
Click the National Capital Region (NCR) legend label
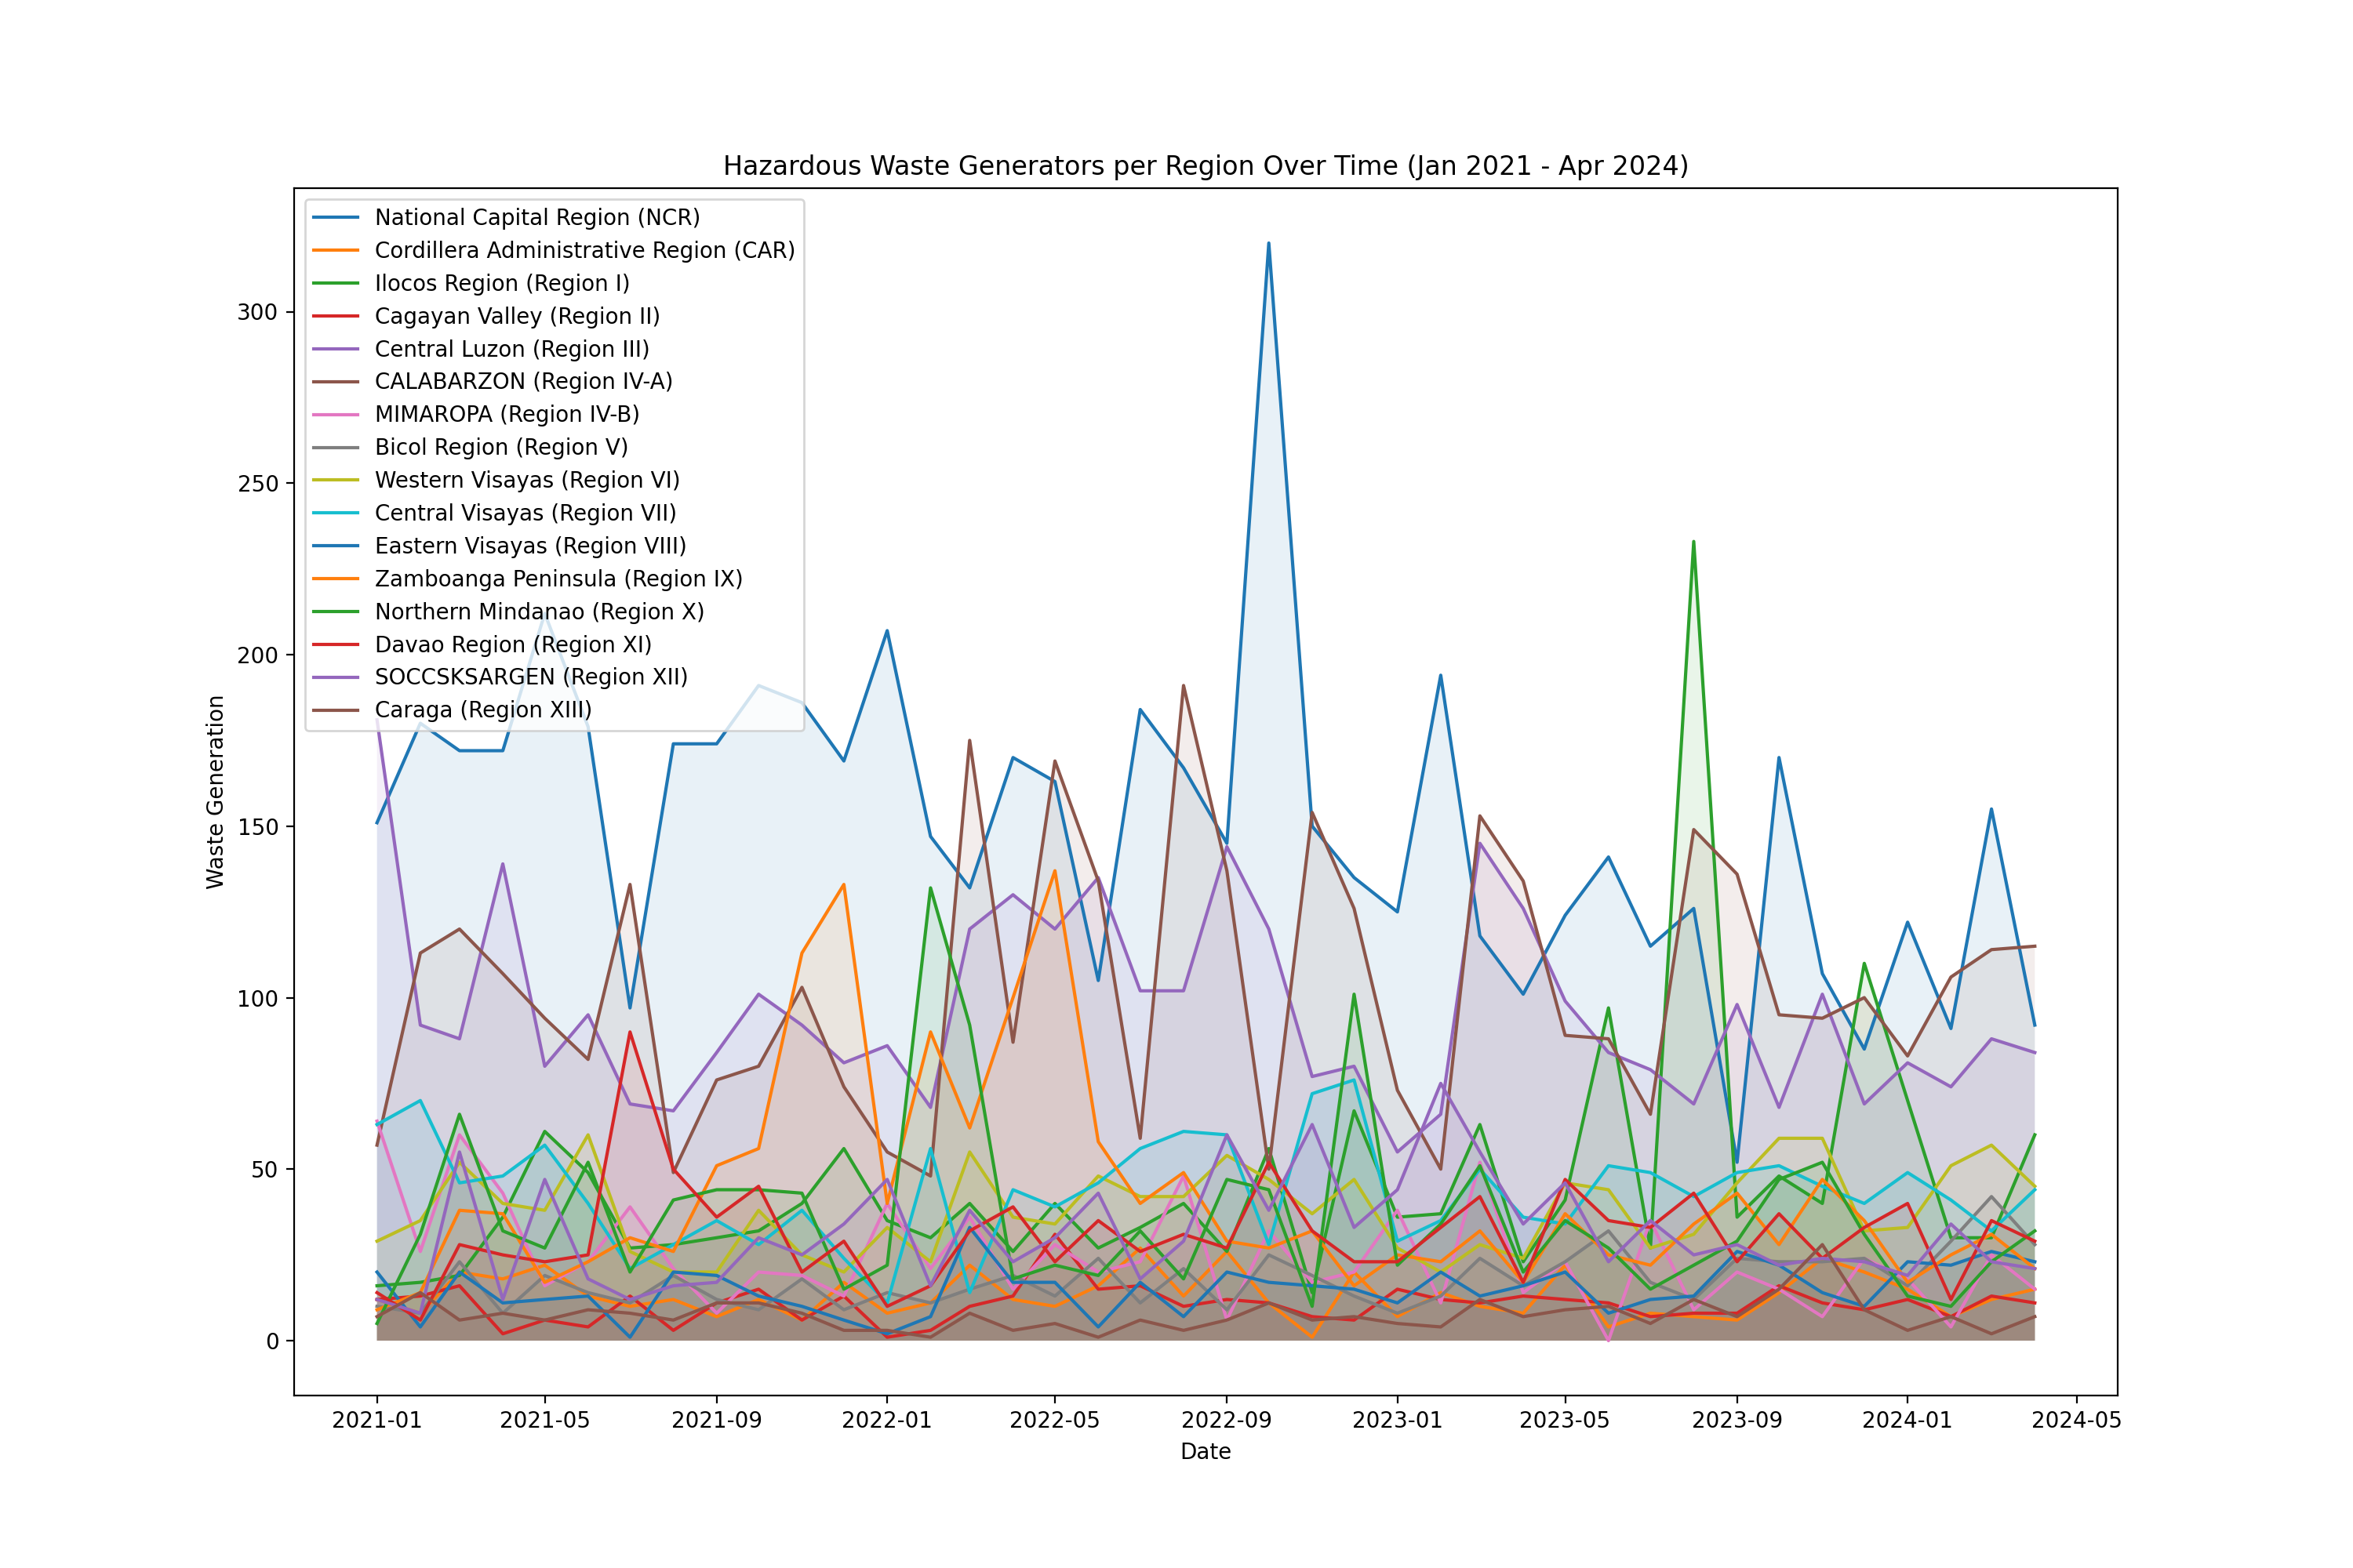pos(537,217)
